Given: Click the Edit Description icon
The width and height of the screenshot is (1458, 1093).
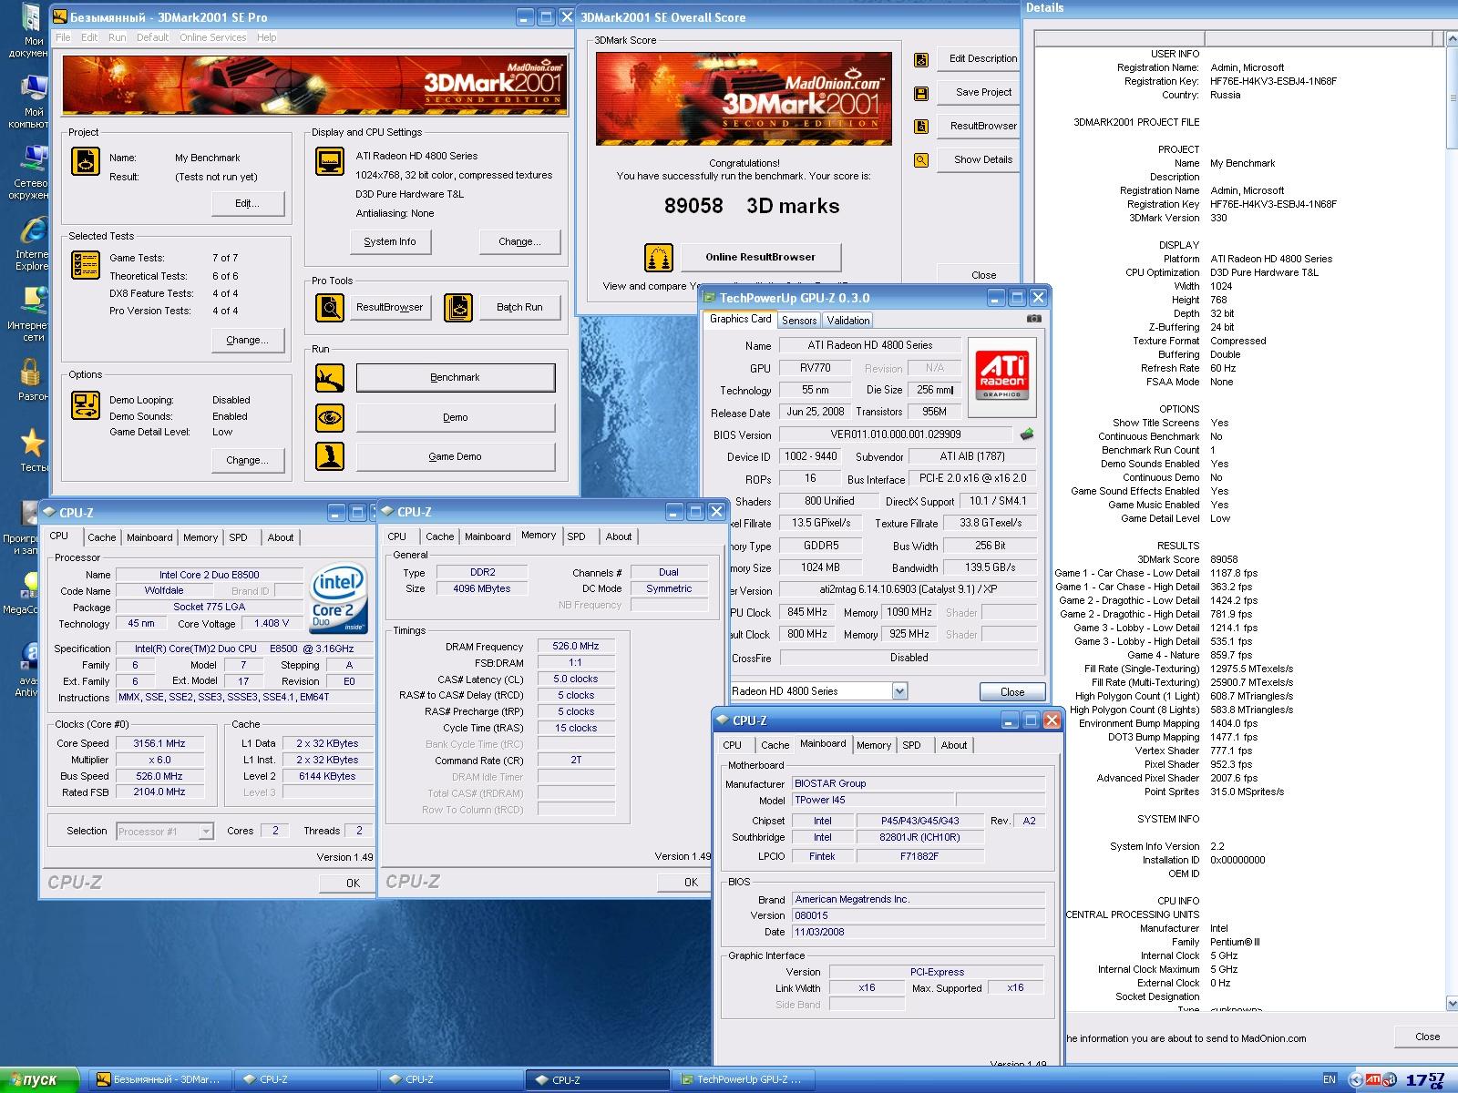Looking at the screenshot, I should (921, 59).
